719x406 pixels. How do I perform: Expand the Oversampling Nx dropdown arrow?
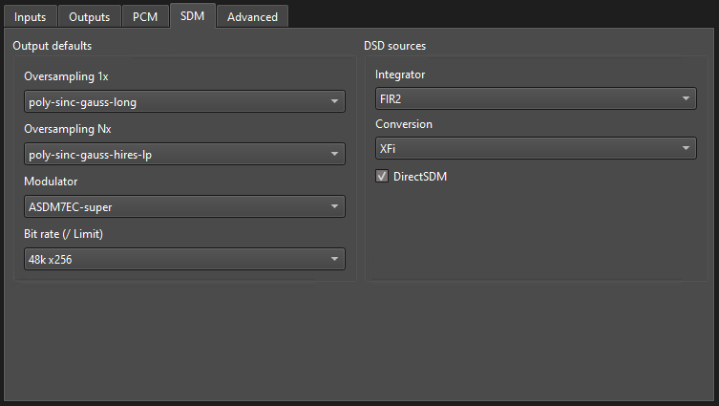pos(335,154)
